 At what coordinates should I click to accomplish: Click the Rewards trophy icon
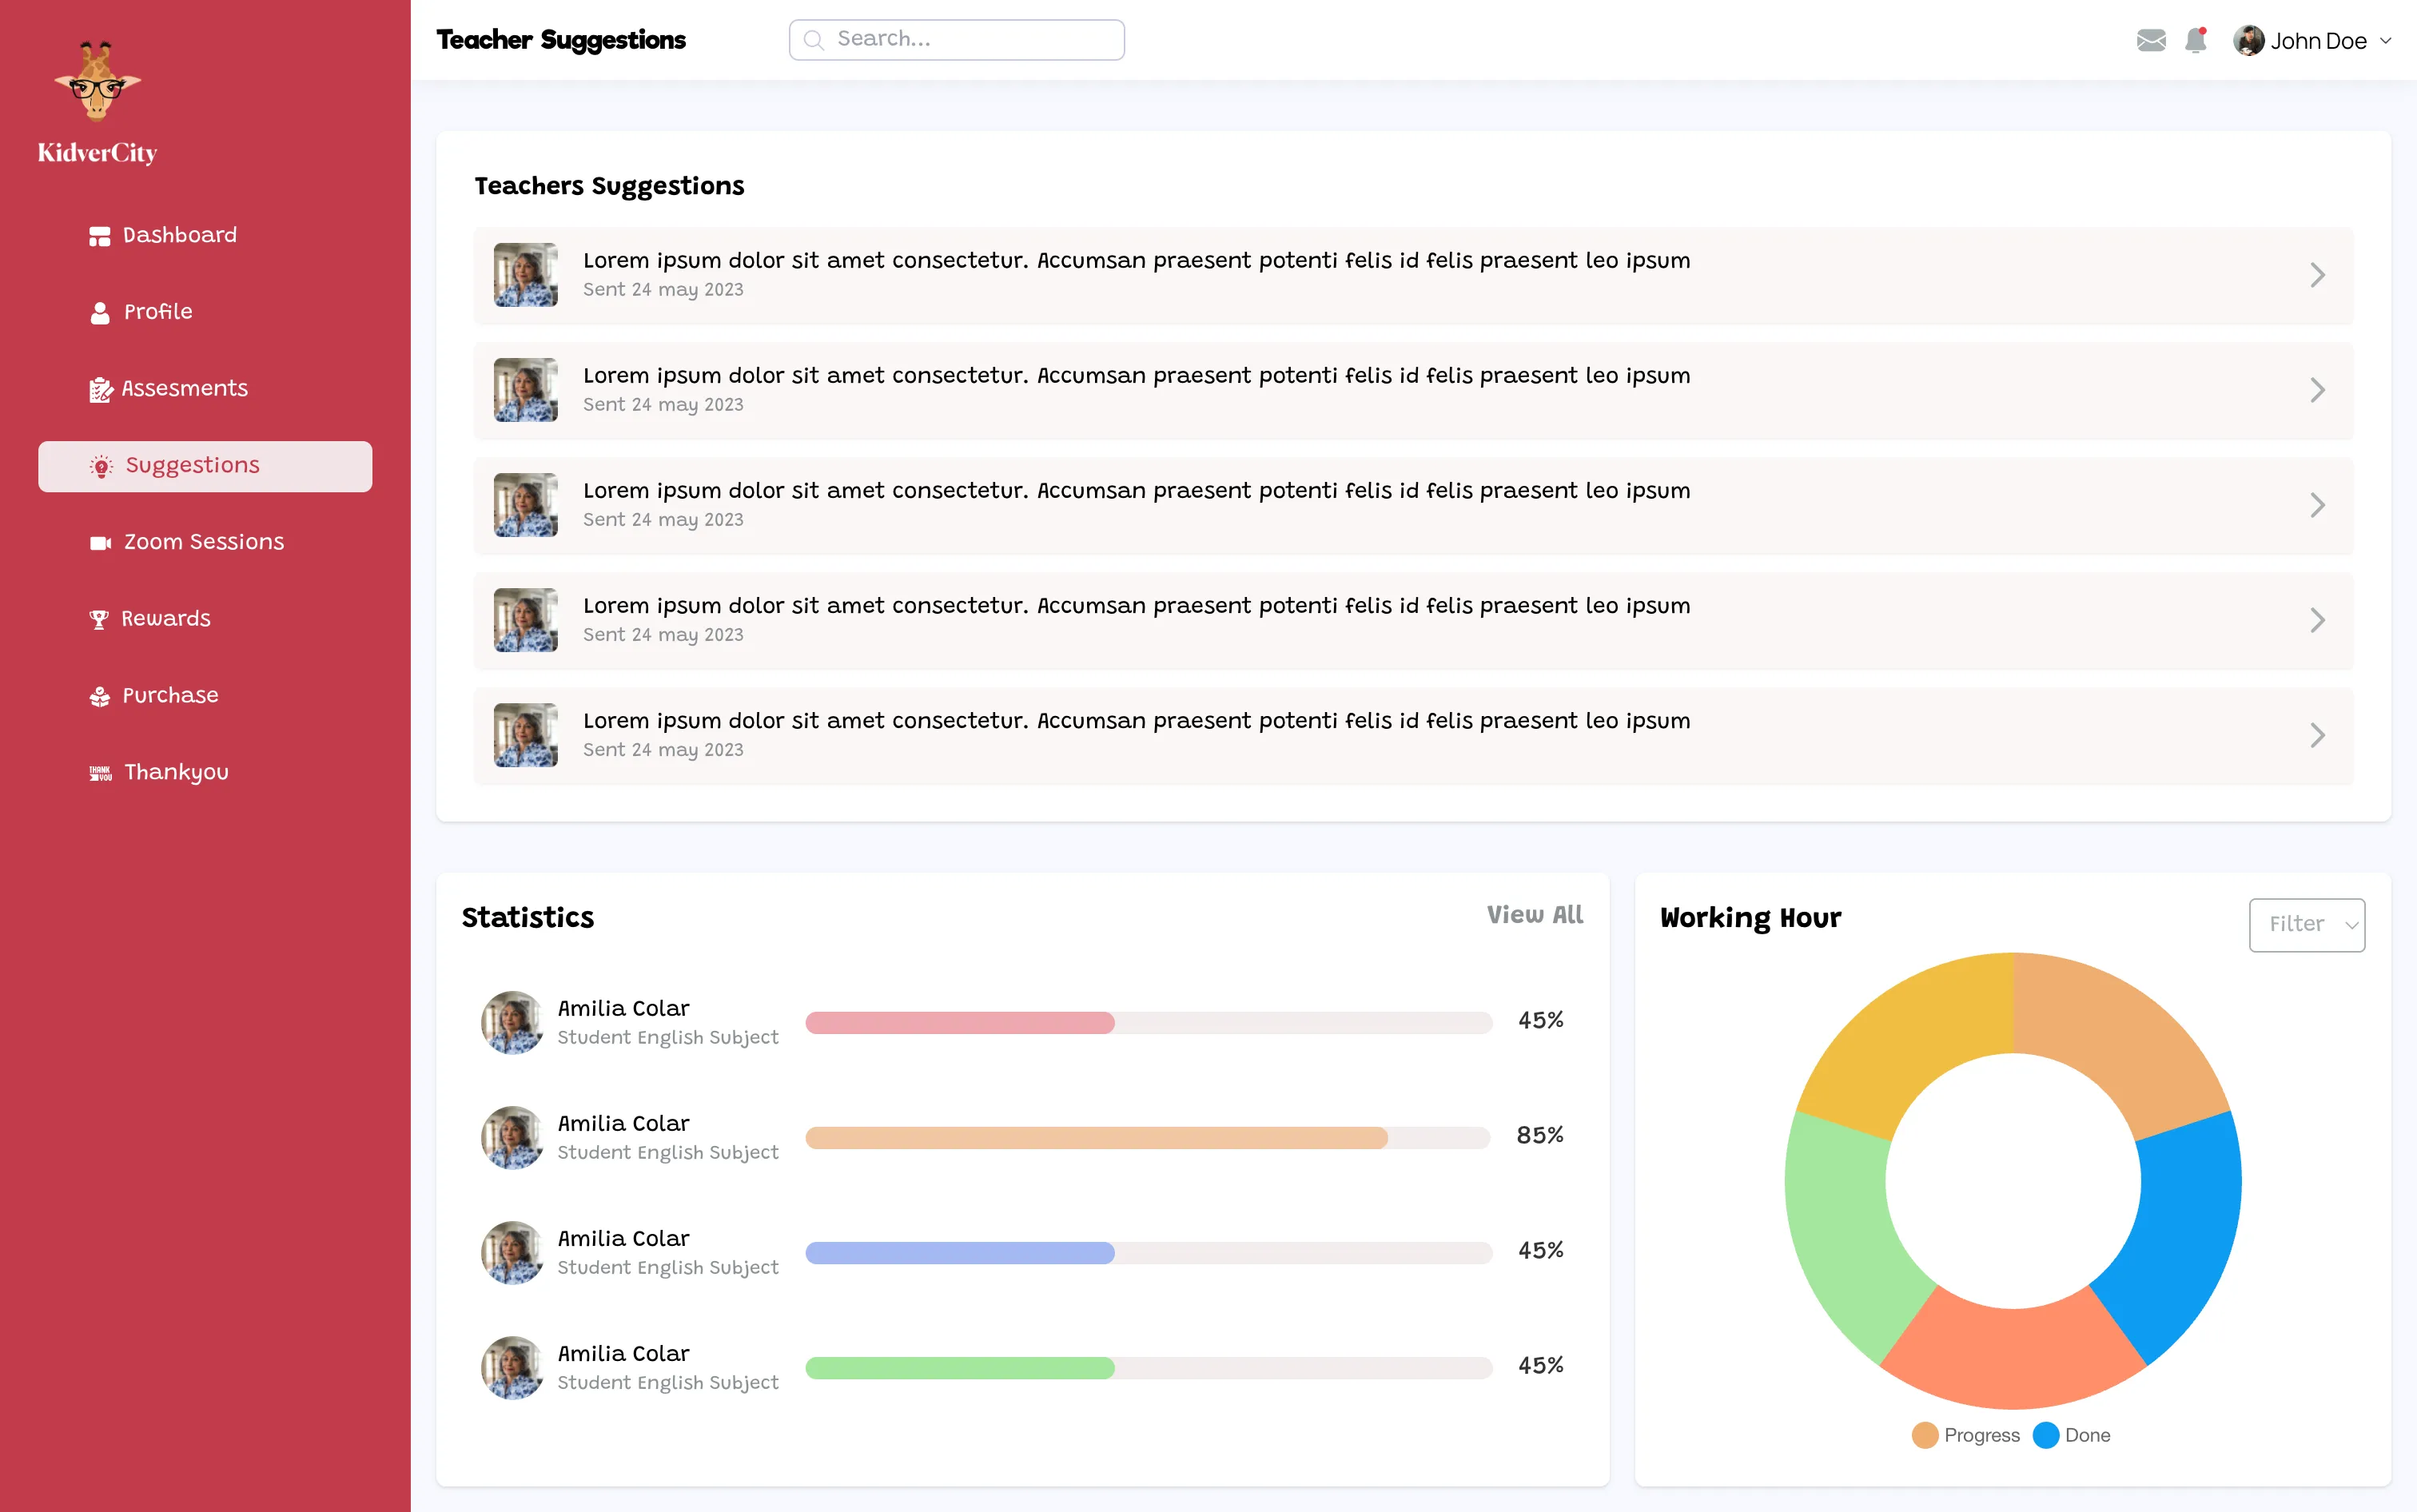click(99, 619)
